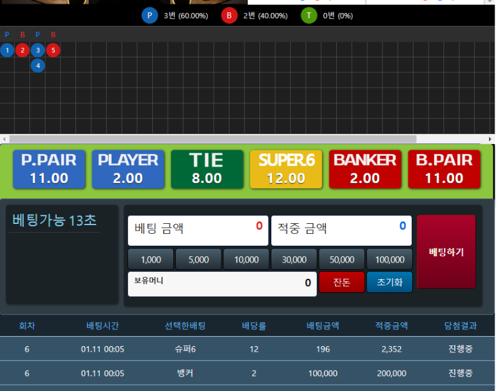
Task: Bet on BANKER at 2.00 odds
Action: pos(365,169)
